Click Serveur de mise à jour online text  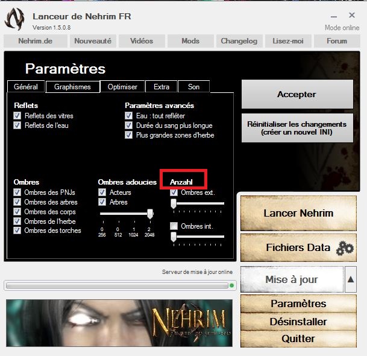(197, 272)
